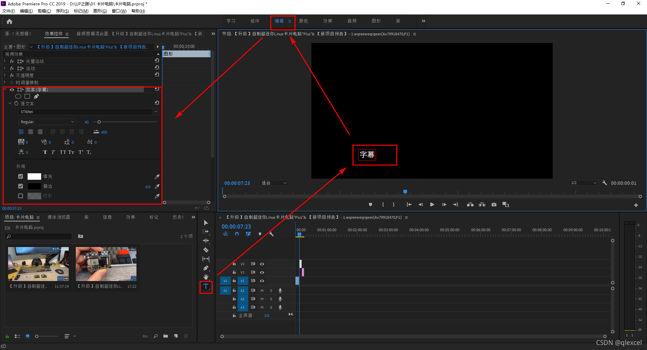Open the 文件 menu
The height and width of the screenshot is (350, 647).
click(9, 11)
